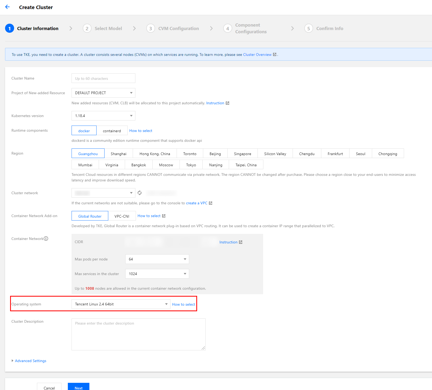This screenshot has height=390, width=432.
Task: Expand the Max pods per node dropdown
Action: coord(157,259)
